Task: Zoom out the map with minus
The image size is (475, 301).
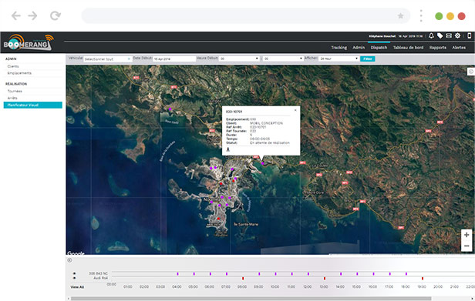Action: click(x=467, y=246)
